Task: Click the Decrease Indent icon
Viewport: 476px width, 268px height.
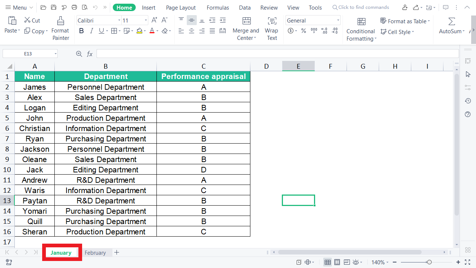Action: [212, 20]
